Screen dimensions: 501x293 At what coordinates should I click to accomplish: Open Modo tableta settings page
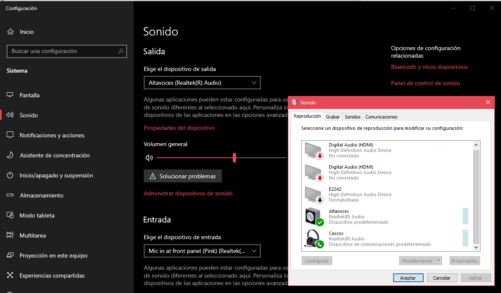coord(67,215)
